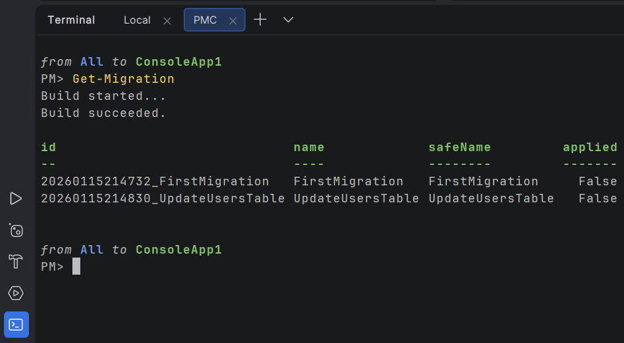Toggle the Terminal tool window icon
Viewport: 624px width, 343px height.
16,325
